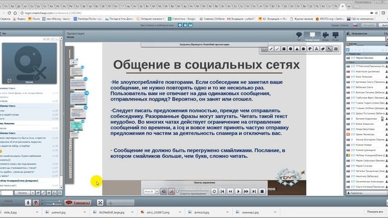Click the Load PowerPoint presentation button
This screenshot has width=388, height=218.
pyautogui.click(x=204, y=44)
